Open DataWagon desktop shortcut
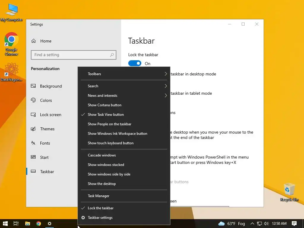 [x=12, y=72]
